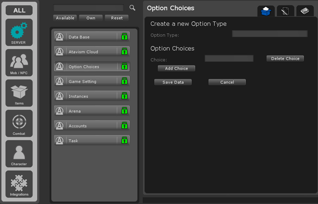Open the SERVER category with gear icon

19,33
